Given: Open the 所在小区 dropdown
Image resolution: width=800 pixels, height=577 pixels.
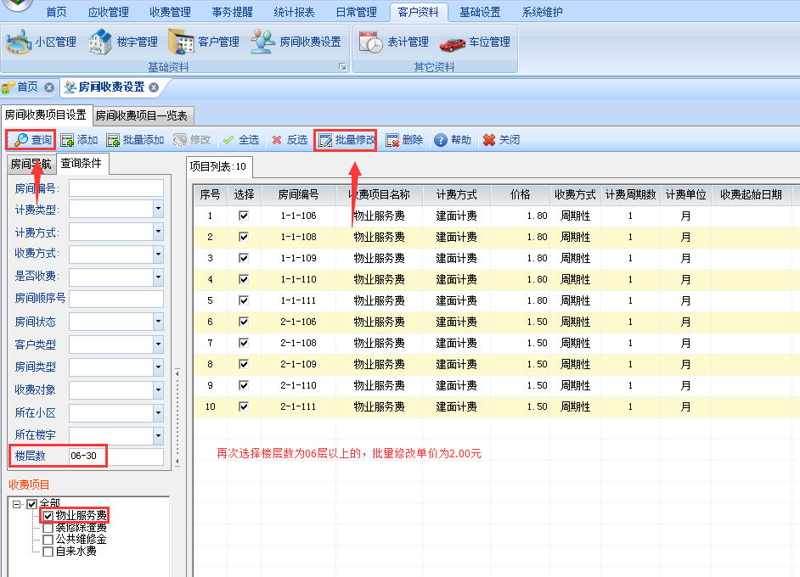Looking at the screenshot, I should point(158,413).
